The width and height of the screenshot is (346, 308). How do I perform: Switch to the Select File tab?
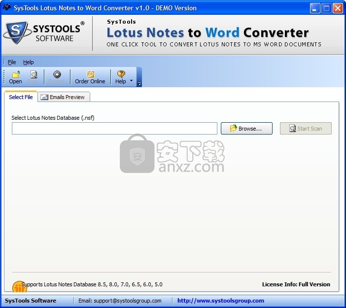tap(21, 97)
